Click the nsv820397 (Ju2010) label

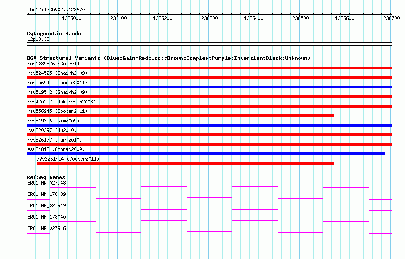52,130
